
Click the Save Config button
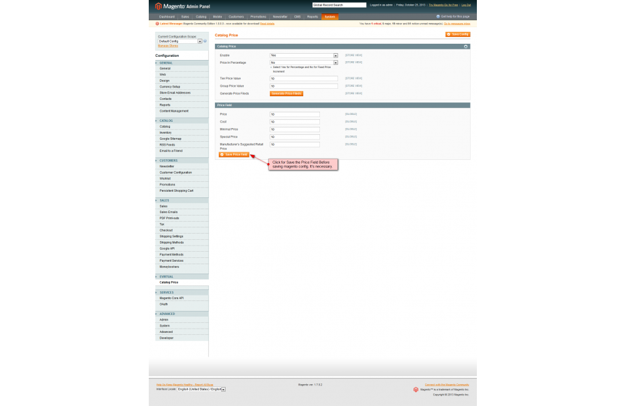point(457,34)
